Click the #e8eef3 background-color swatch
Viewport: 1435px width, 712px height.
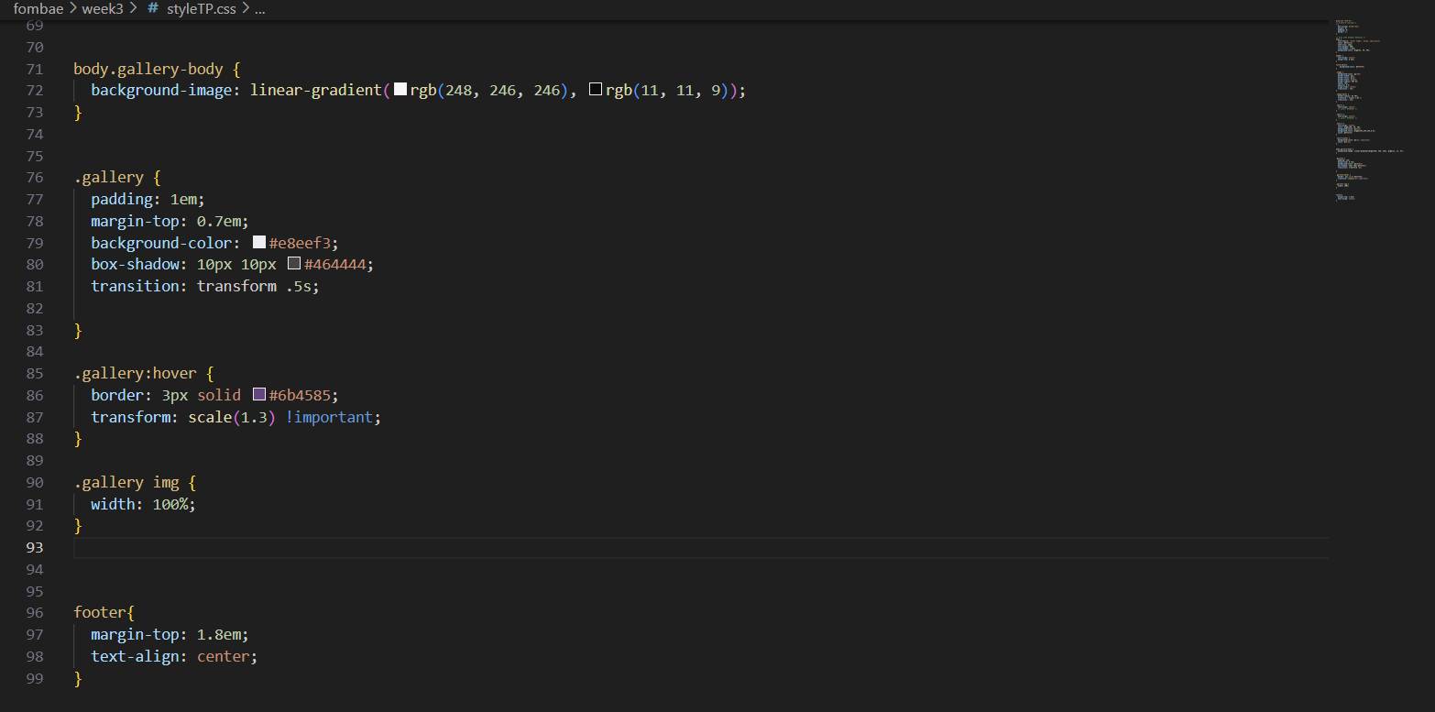coord(259,243)
